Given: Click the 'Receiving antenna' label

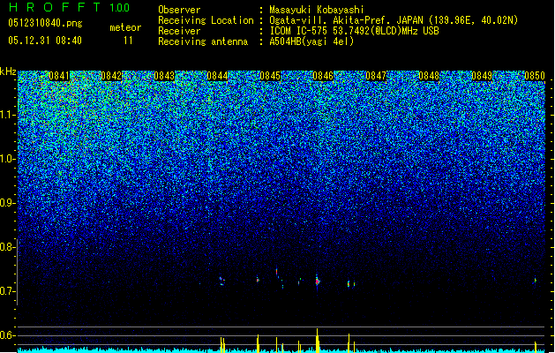Looking at the screenshot, I should click(203, 41).
